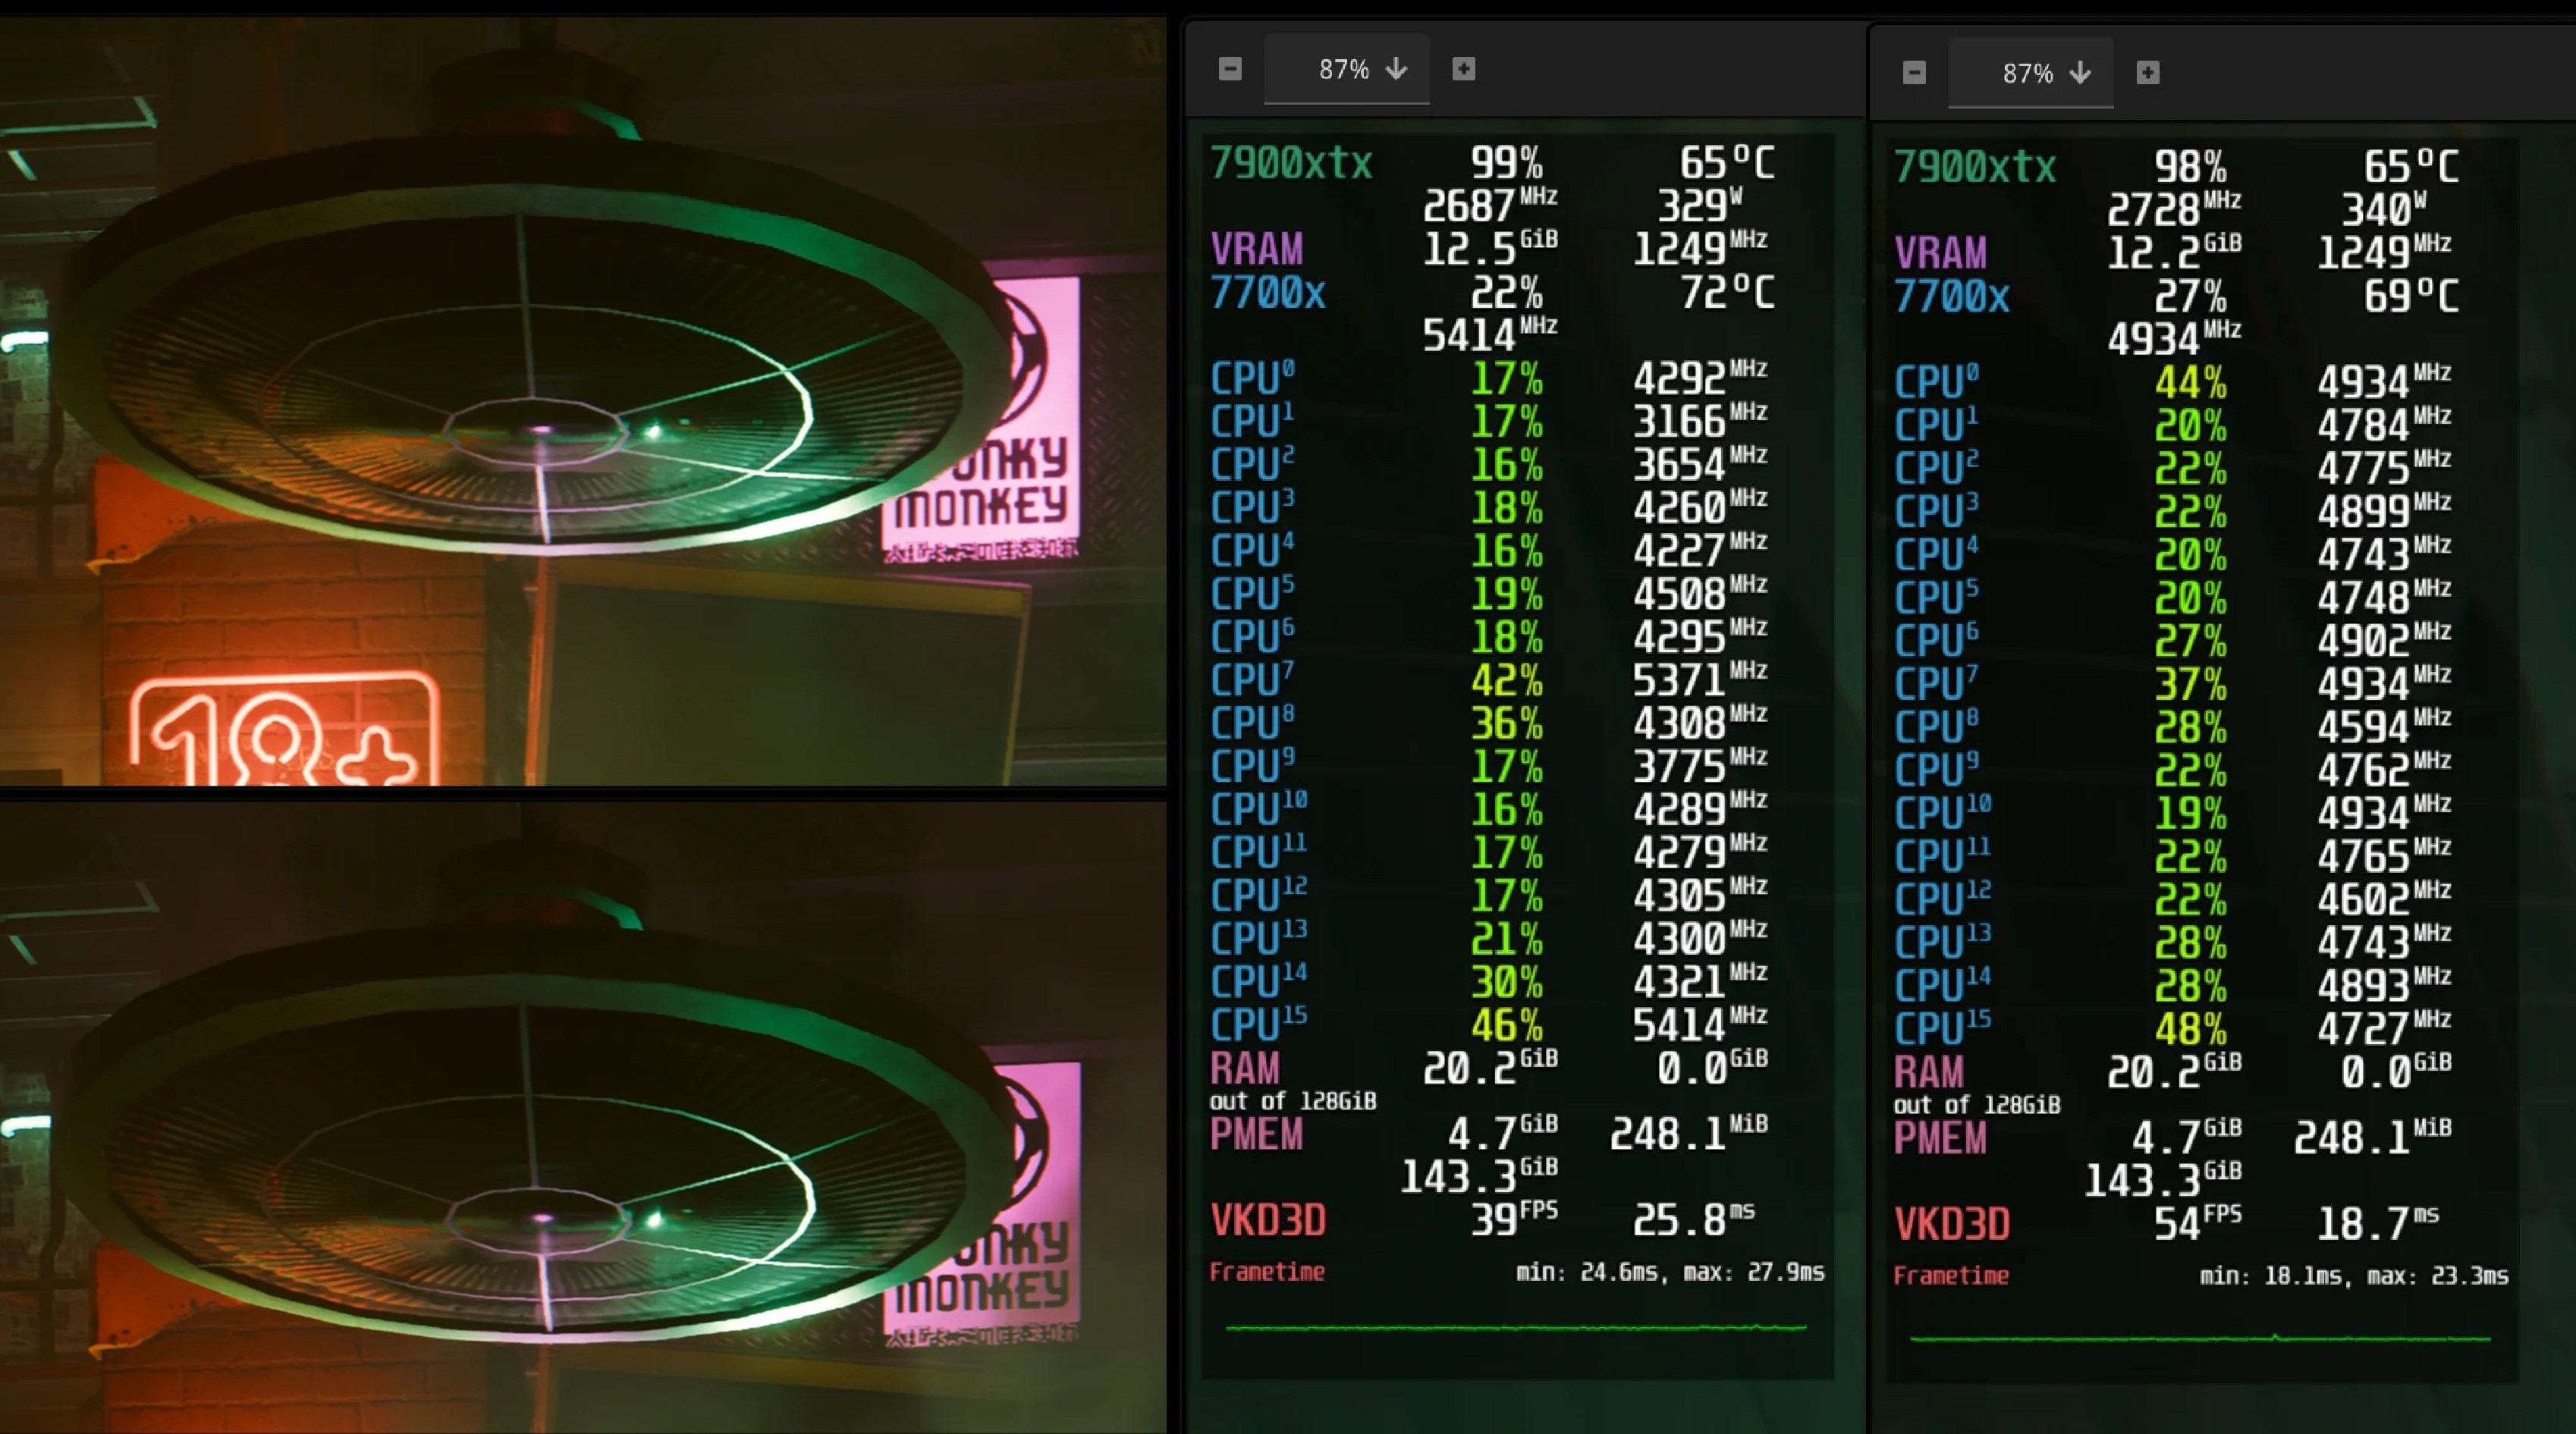
Task: Click the 329 W power reading
Action: tap(1700, 204)
